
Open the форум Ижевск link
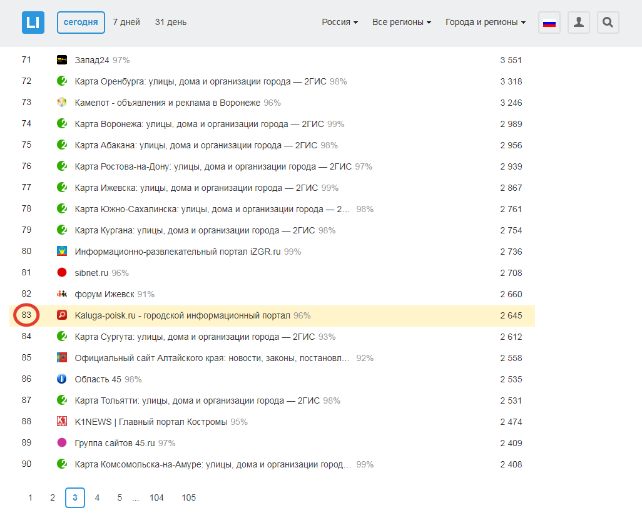104,294
